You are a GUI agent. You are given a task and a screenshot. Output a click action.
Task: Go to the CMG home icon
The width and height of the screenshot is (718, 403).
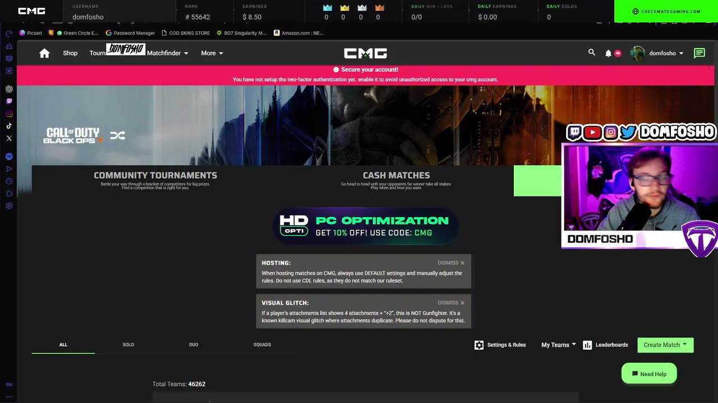coord(44,53)
